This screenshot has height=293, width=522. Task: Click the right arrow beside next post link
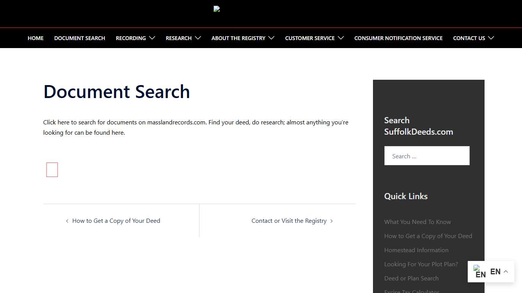[x=332, y=221]
